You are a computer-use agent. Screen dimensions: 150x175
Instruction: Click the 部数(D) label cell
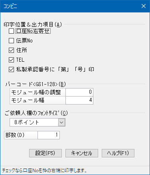click(21, 135)
